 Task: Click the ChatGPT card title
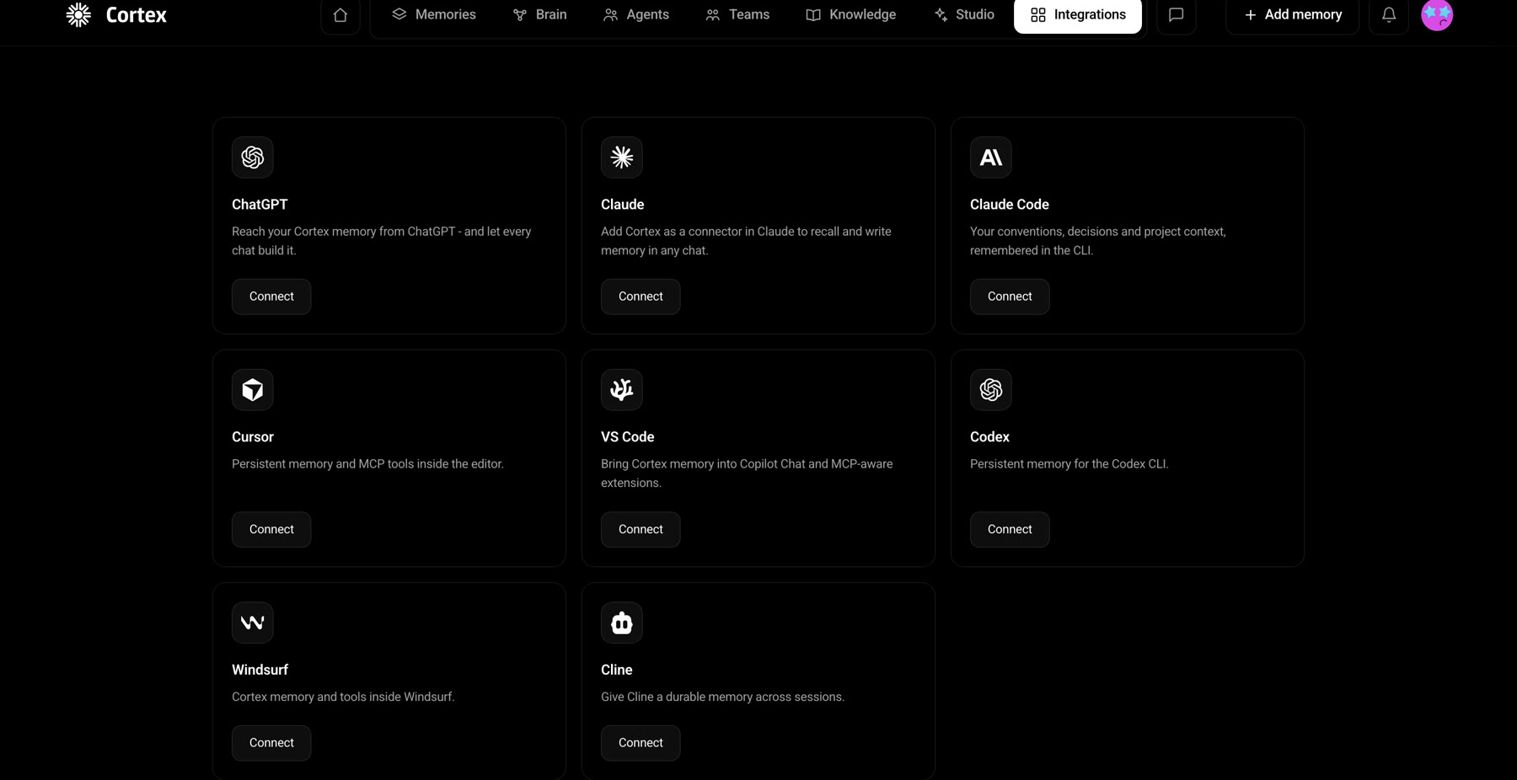260,205
